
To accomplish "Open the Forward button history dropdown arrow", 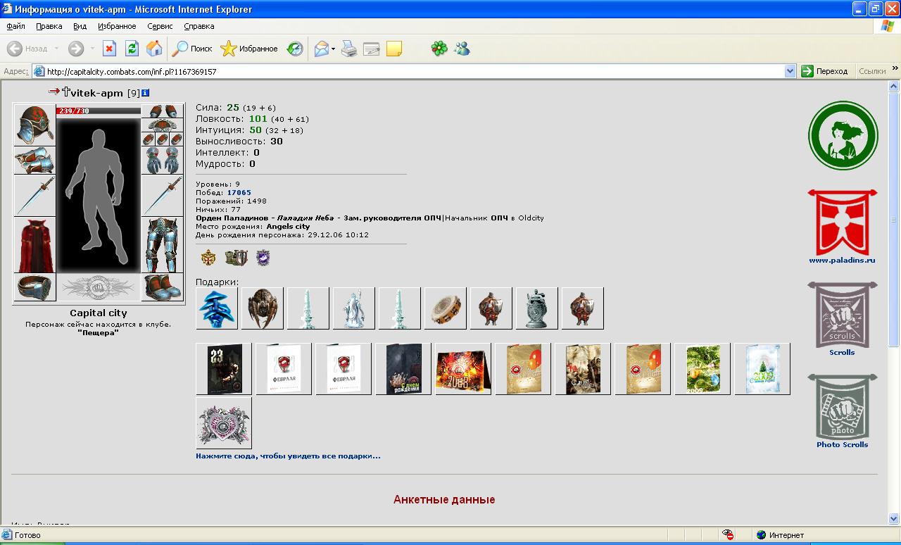I will click(x=92, y=49).
